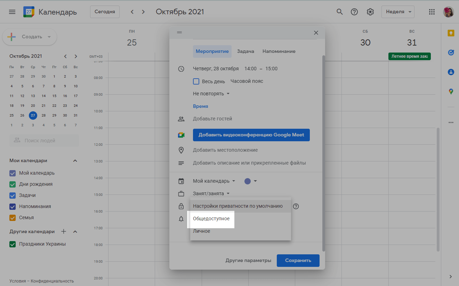
Task: Expand the 'Не повторять' repeat dropdown
Action: (x=211, y=94)
